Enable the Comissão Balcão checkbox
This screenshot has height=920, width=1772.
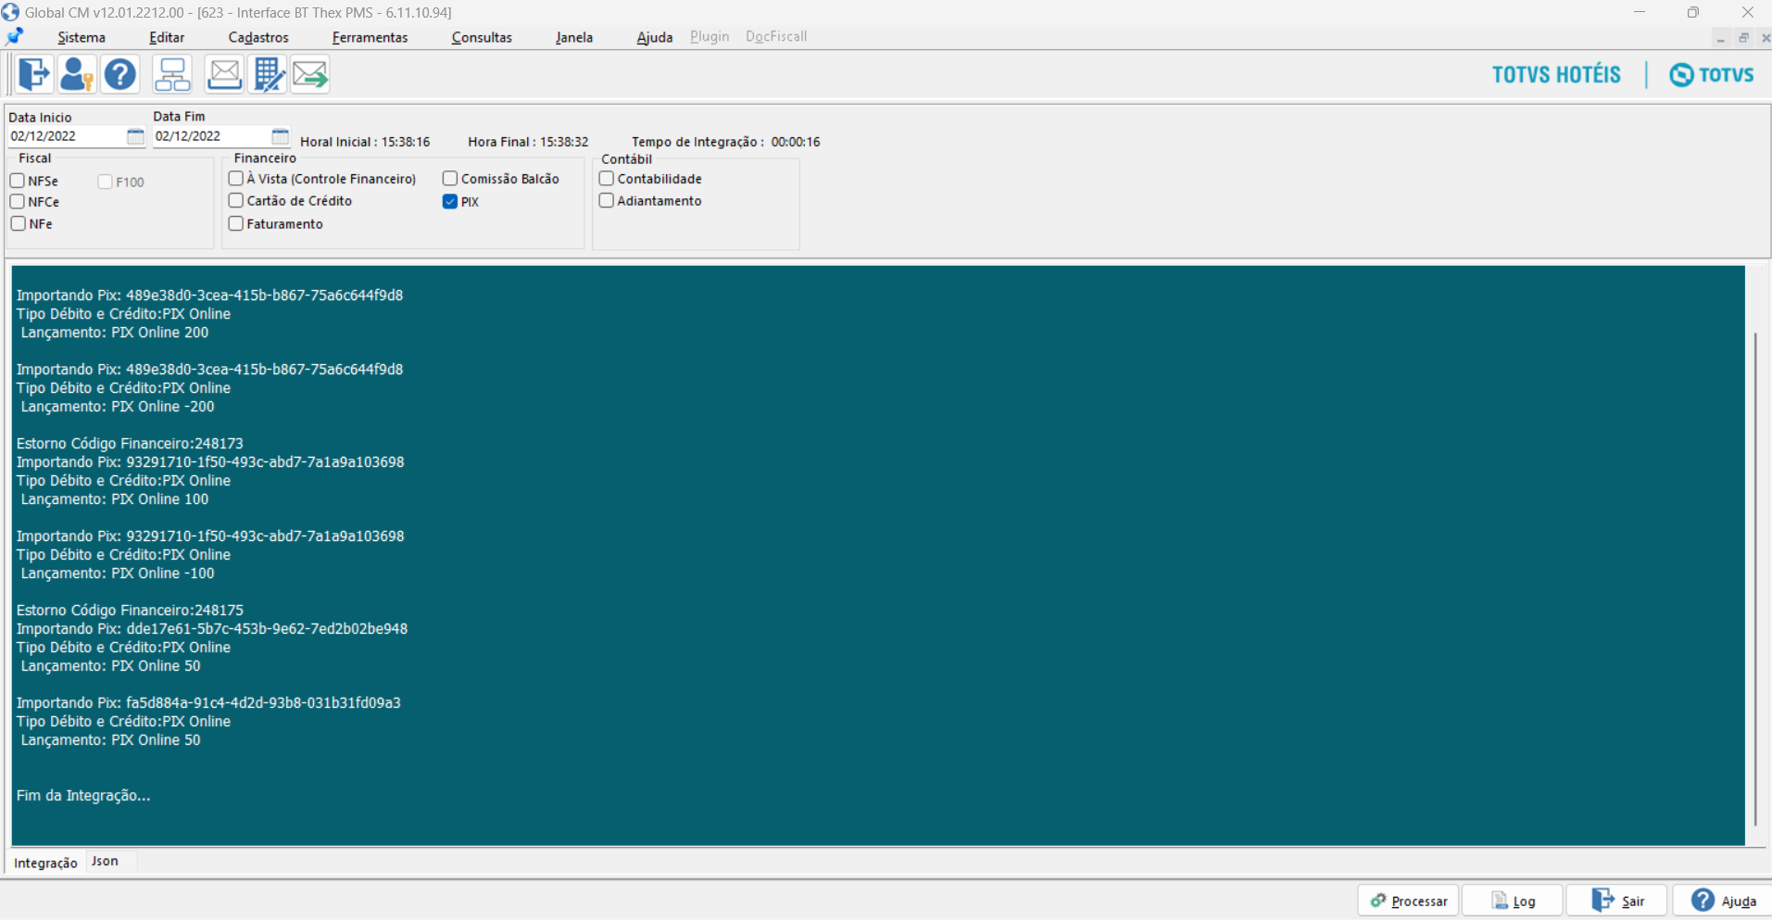pos(450,178)
